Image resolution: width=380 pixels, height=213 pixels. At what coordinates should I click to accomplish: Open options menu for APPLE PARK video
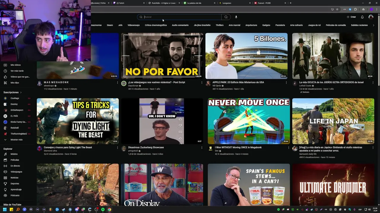[286, 83]
